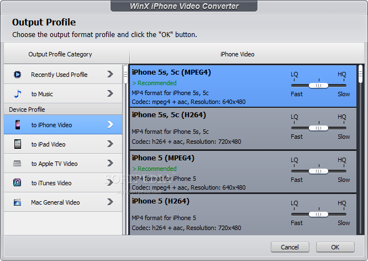Select the iPhone 5s, 5c (MPEG4) profile title
This screenshot has height=261, width=368.
click(171, 72)
